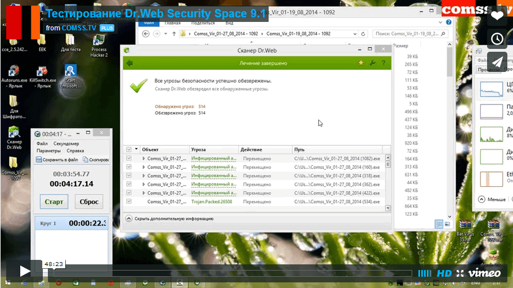
Task: Open the Comss_Vir 1092 desktop folder
Action: point(14,168)
